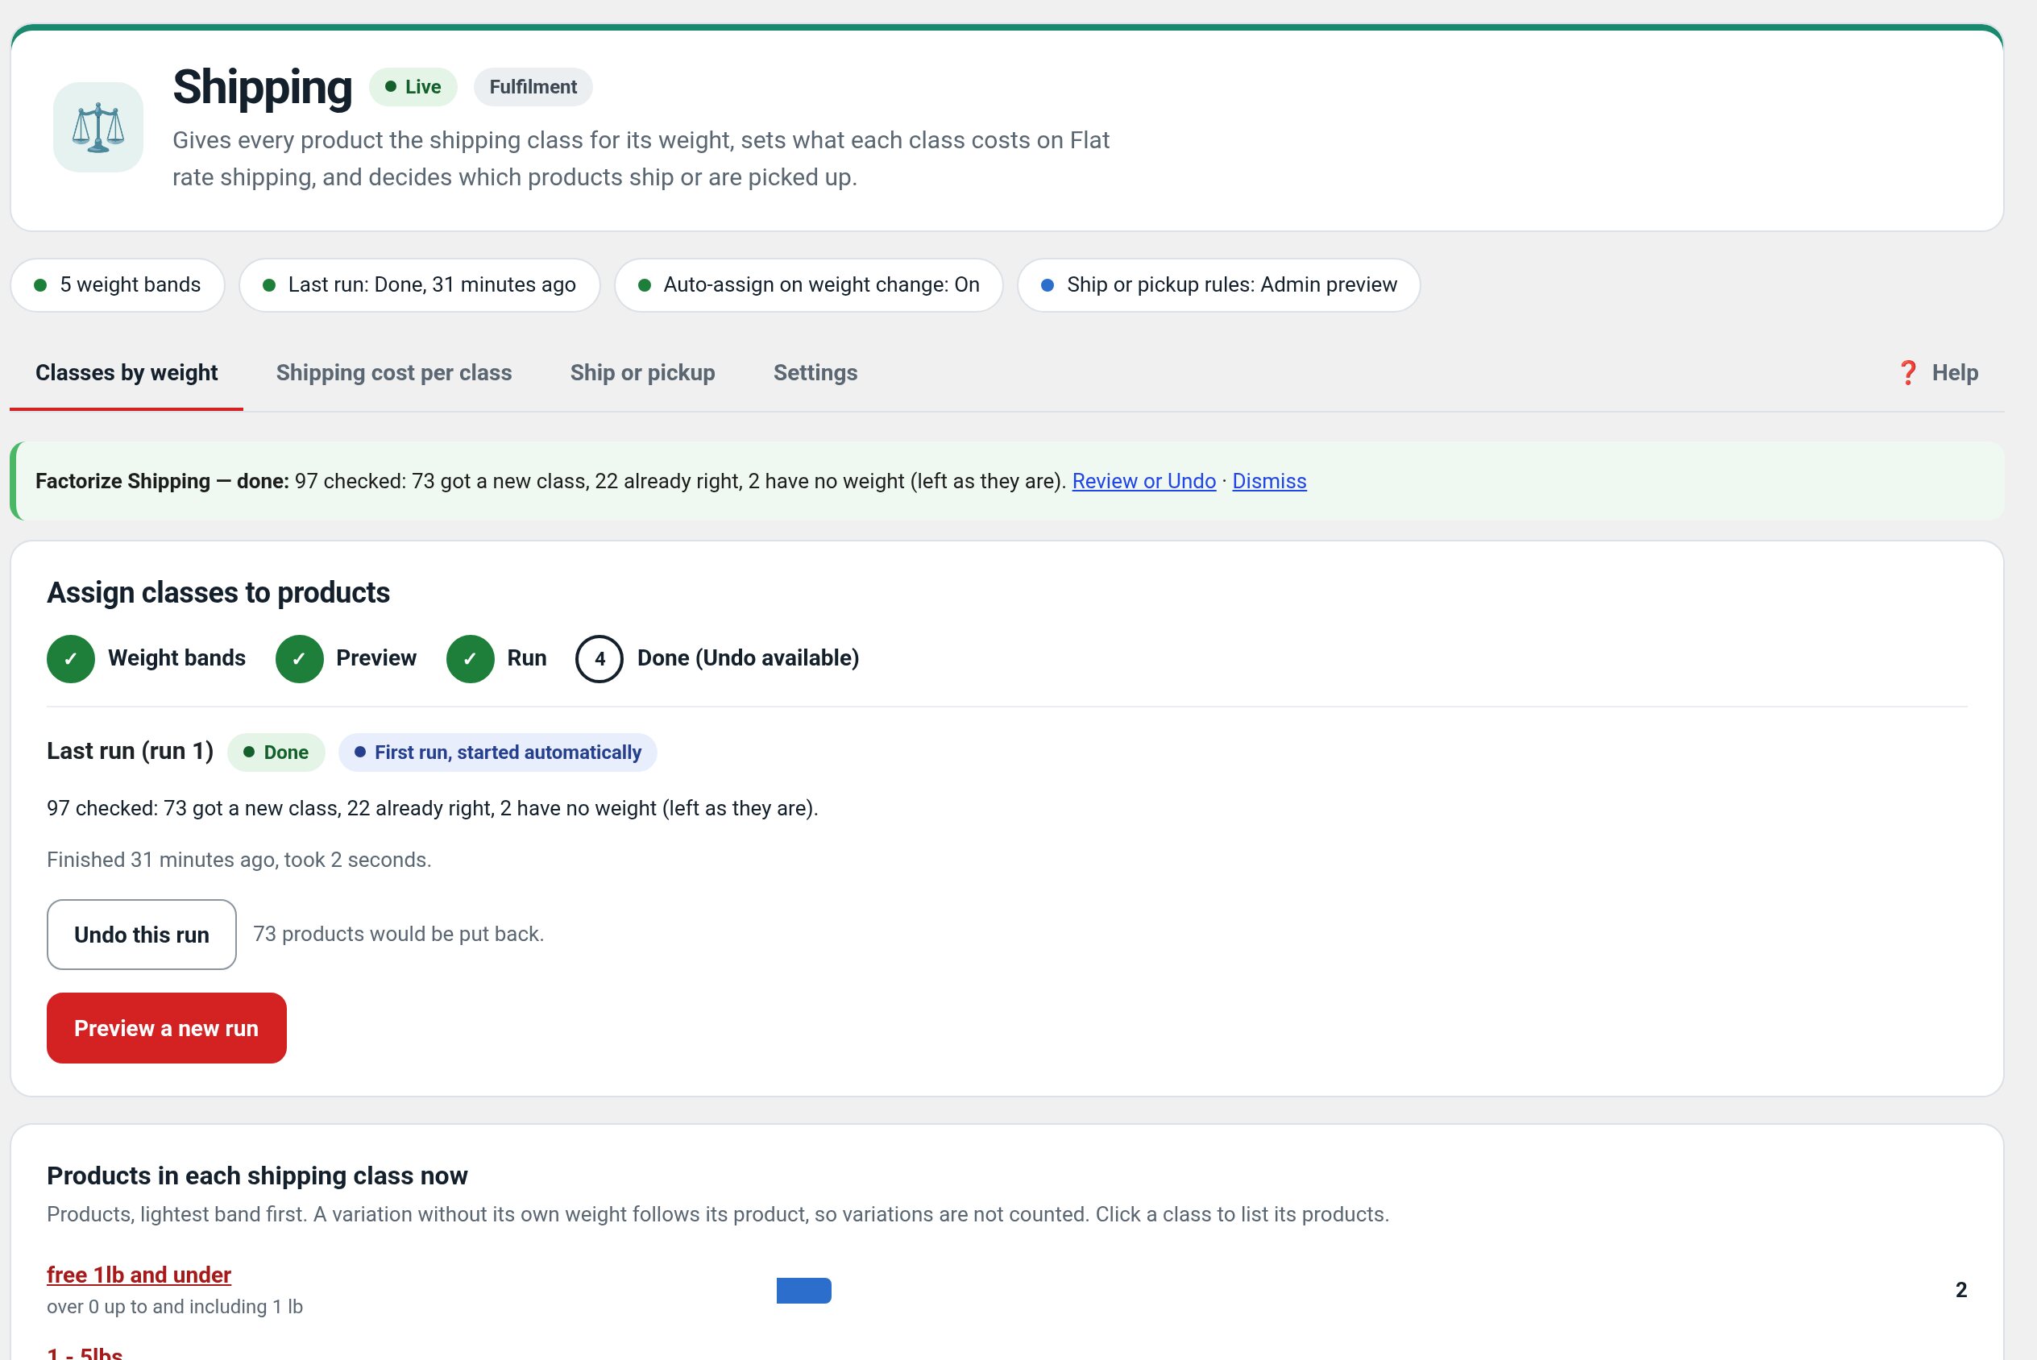Screen dimensions: 2037x1360
Task: Click the Last run (run 1) heading
Action: [130, 751]
